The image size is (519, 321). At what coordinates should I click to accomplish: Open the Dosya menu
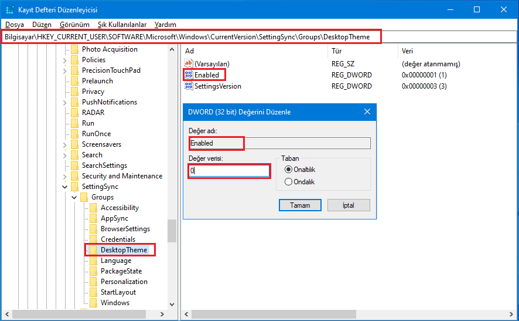(x=15, y=25)
